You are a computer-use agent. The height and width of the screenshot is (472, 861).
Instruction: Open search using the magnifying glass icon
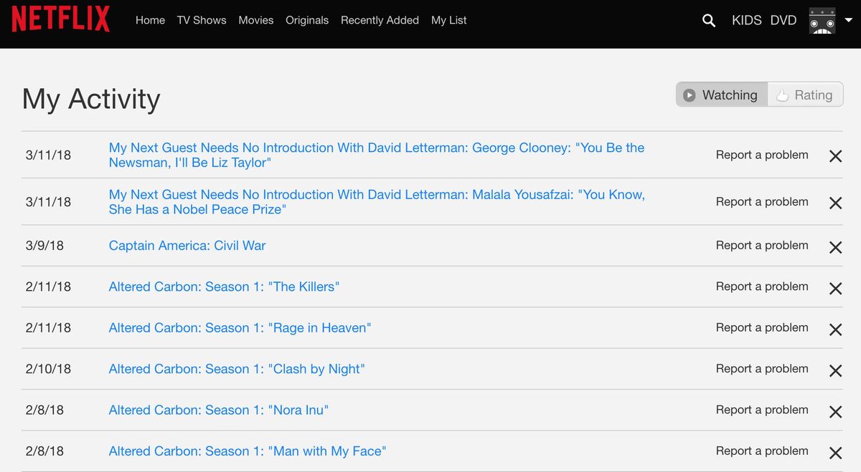point(708,21)
